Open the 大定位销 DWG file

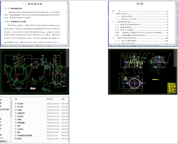click(x=21, y=104)
